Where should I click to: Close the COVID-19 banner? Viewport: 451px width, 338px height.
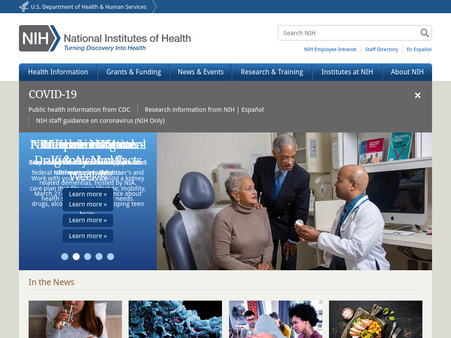[x=418, y=95]
